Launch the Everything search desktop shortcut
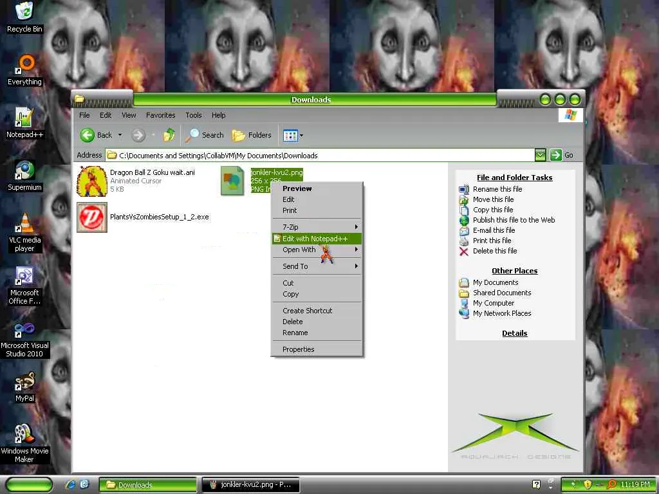Image resolution: width=659 pixels, height=494 pixels. click(25, 69)
